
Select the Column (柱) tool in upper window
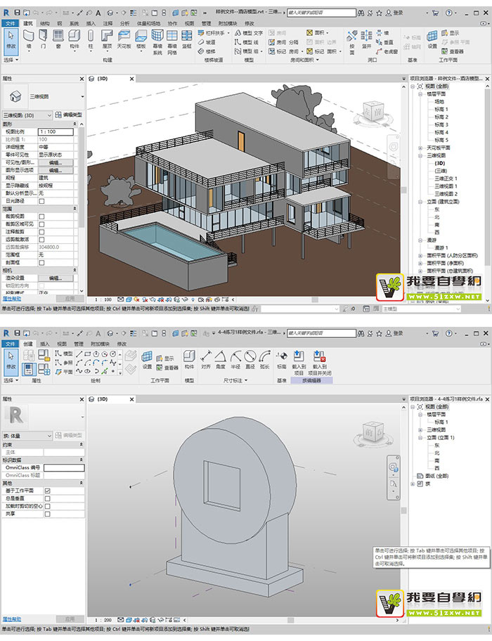click(x=91, y=39)
